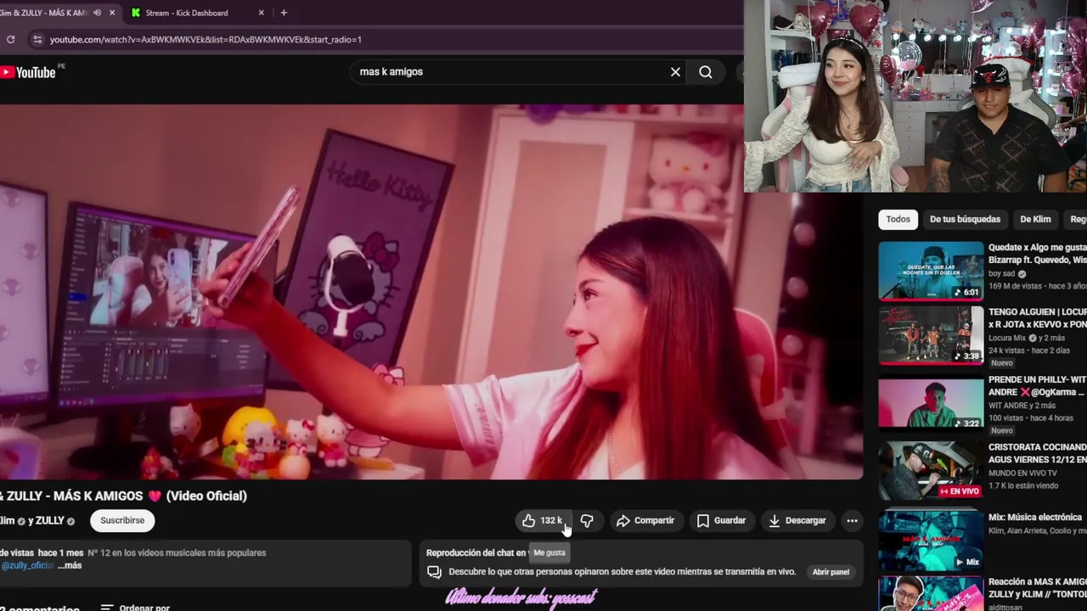
Task: Expand the description with ...más
Action: click(70, 565)
